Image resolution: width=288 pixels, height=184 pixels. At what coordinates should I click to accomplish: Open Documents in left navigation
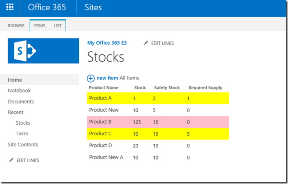point(21,101)
